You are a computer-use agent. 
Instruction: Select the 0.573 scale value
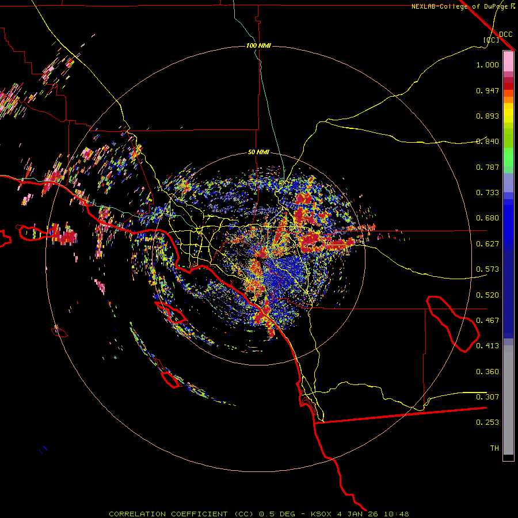click(487, 269)
